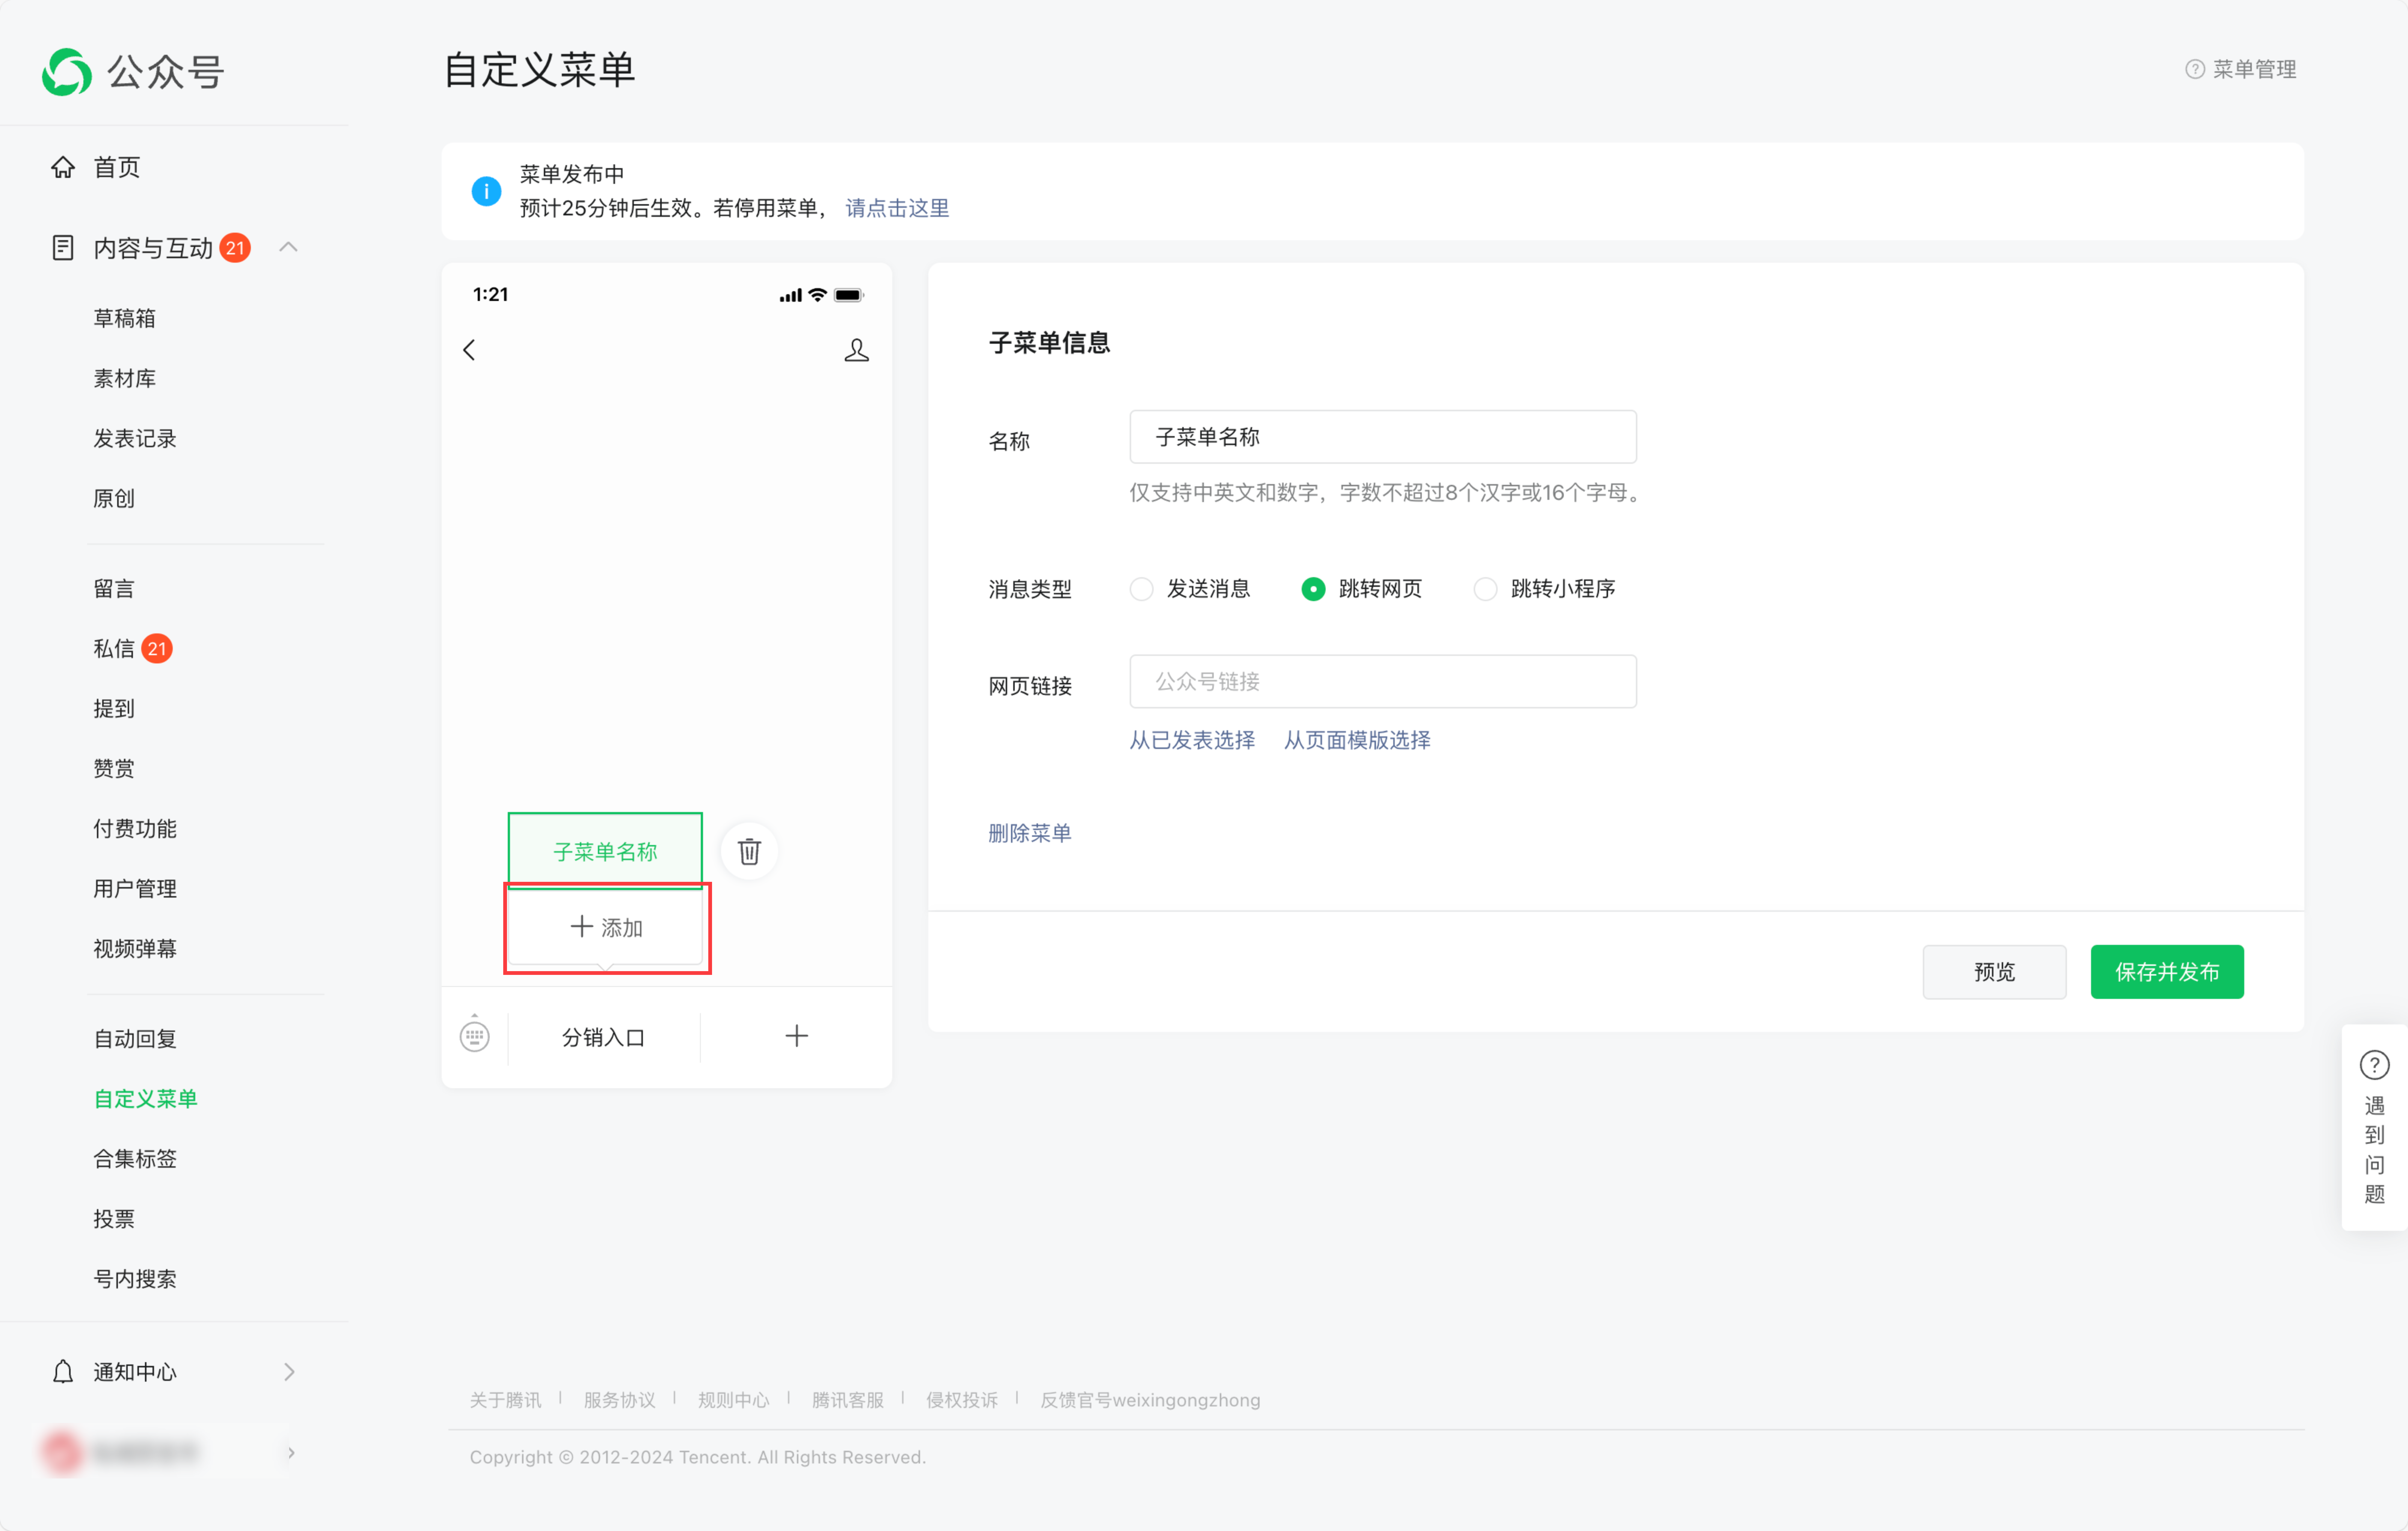
Task: Click the 从已发表选择 link
Action: (1192, 740)
